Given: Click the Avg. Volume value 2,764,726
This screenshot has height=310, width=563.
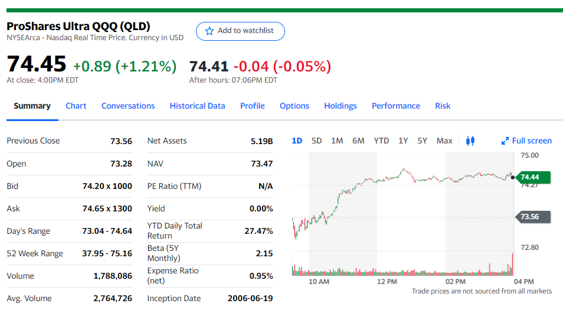Looking at the screenshot, I should (113, 299).
